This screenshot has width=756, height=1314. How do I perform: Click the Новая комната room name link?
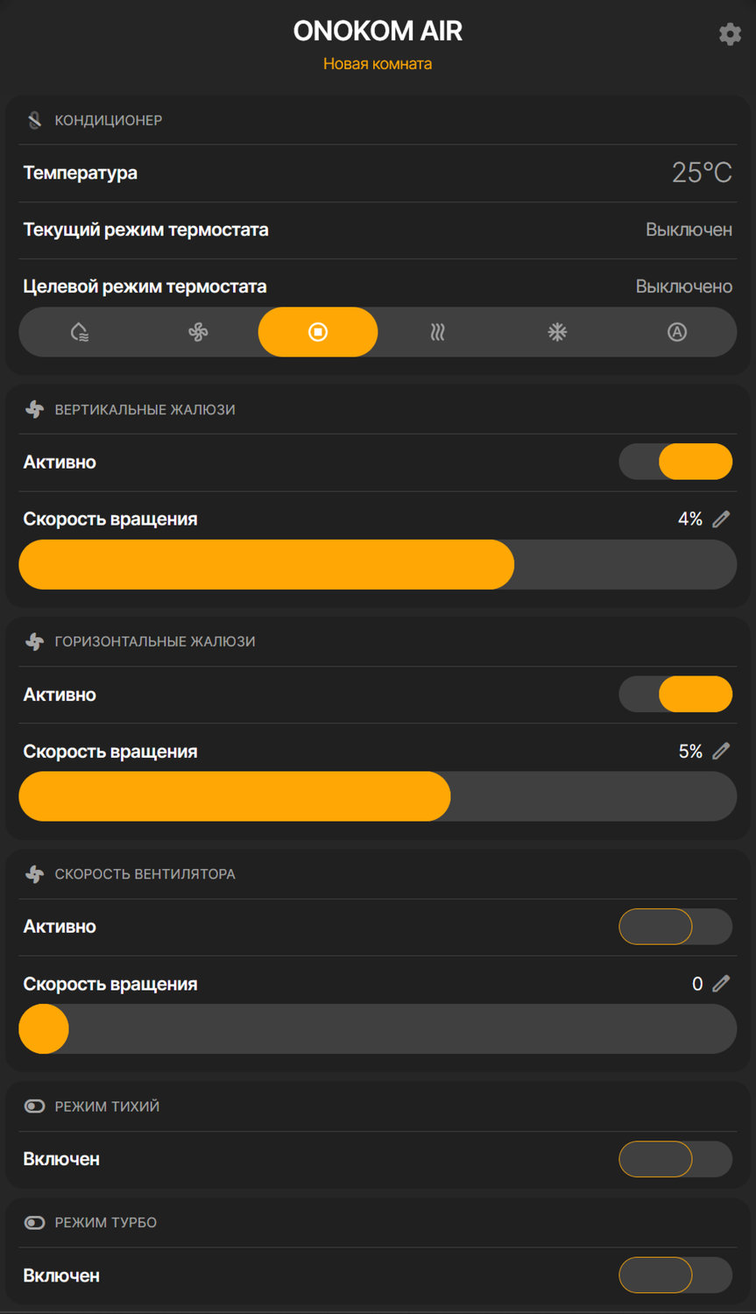point(378,64)
